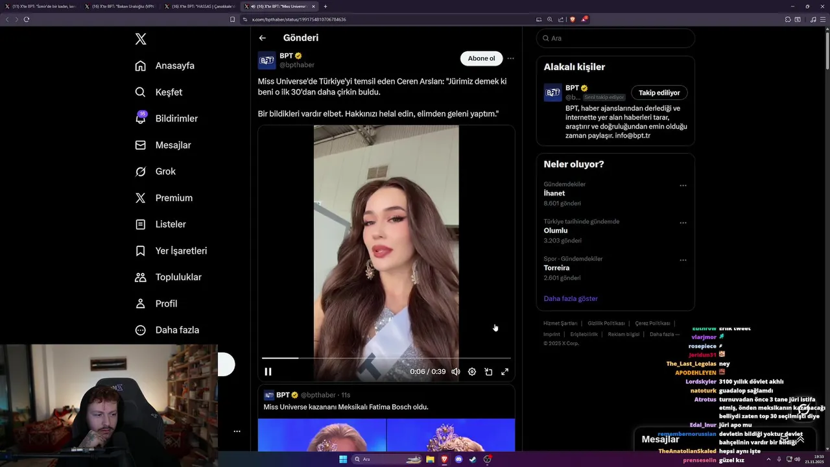Open Torreira trending topic

click(x=556, y=268)
